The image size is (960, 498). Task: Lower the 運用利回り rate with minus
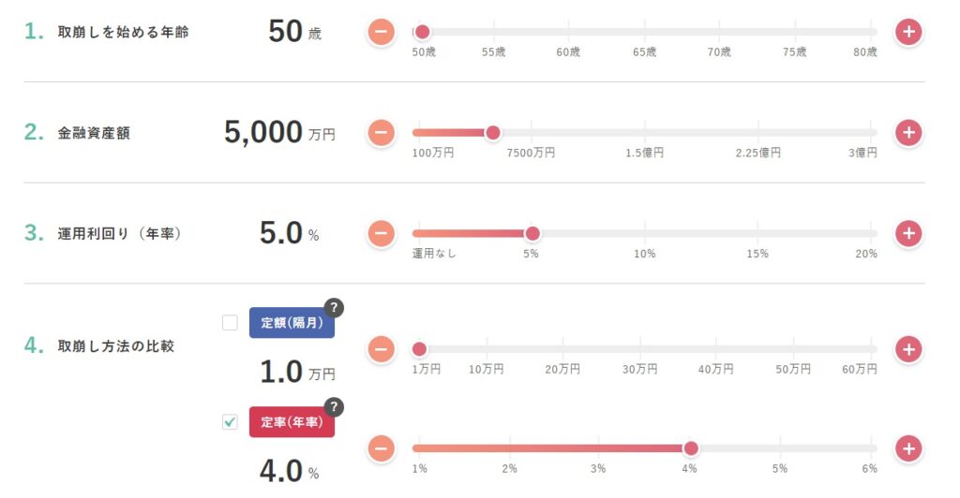[381, 233]
